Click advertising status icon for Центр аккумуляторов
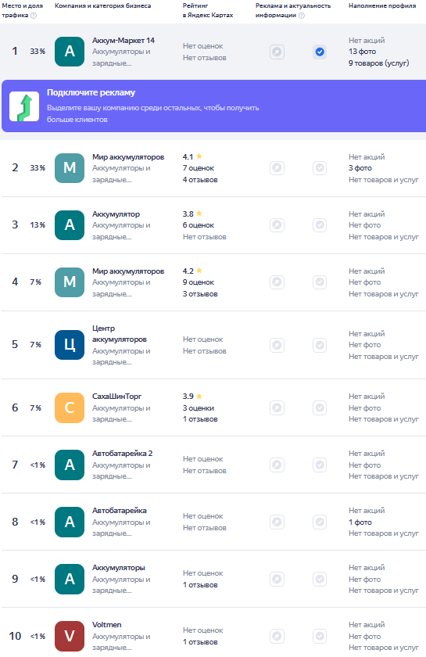Screen dimensions: 426x657 [277, 345]
